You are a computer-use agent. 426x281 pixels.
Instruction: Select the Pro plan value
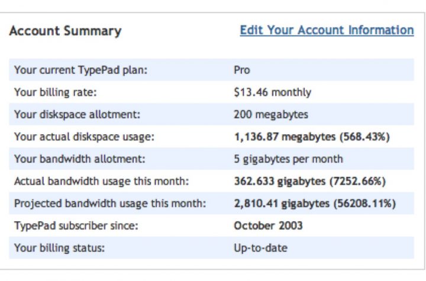coord(242,70)
